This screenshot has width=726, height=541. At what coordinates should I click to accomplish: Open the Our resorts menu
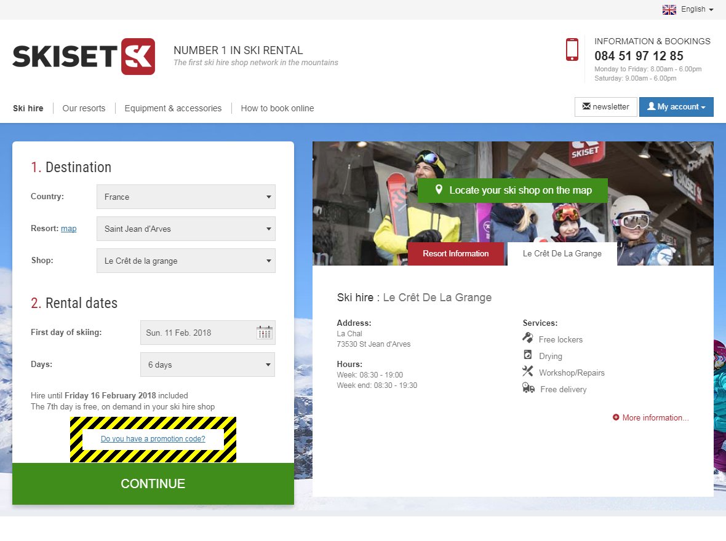pos(84,108)
